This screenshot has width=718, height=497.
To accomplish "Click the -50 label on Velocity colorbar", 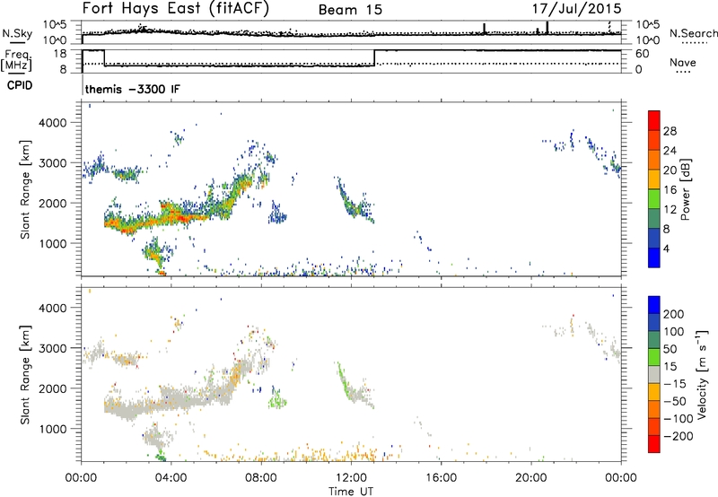I will pyautogui.click(x=675, y=401).
